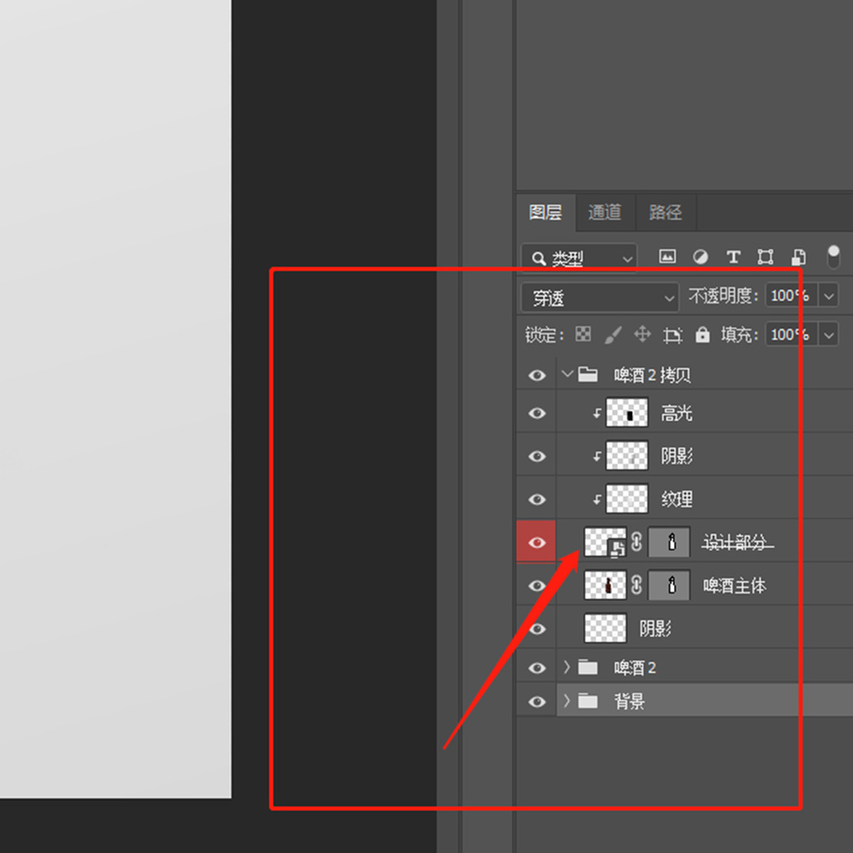Select the 设计部分 layer name

coord(735,542)
